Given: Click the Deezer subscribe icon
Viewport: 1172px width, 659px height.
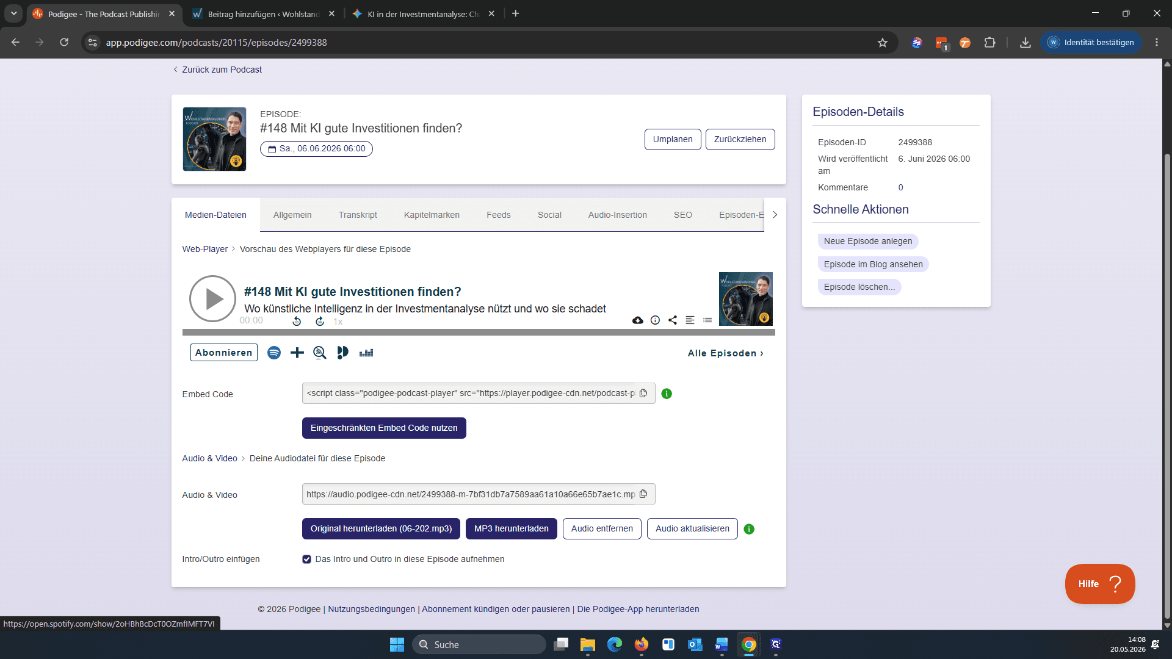Looking at the screenshot, I should (366, 353).
